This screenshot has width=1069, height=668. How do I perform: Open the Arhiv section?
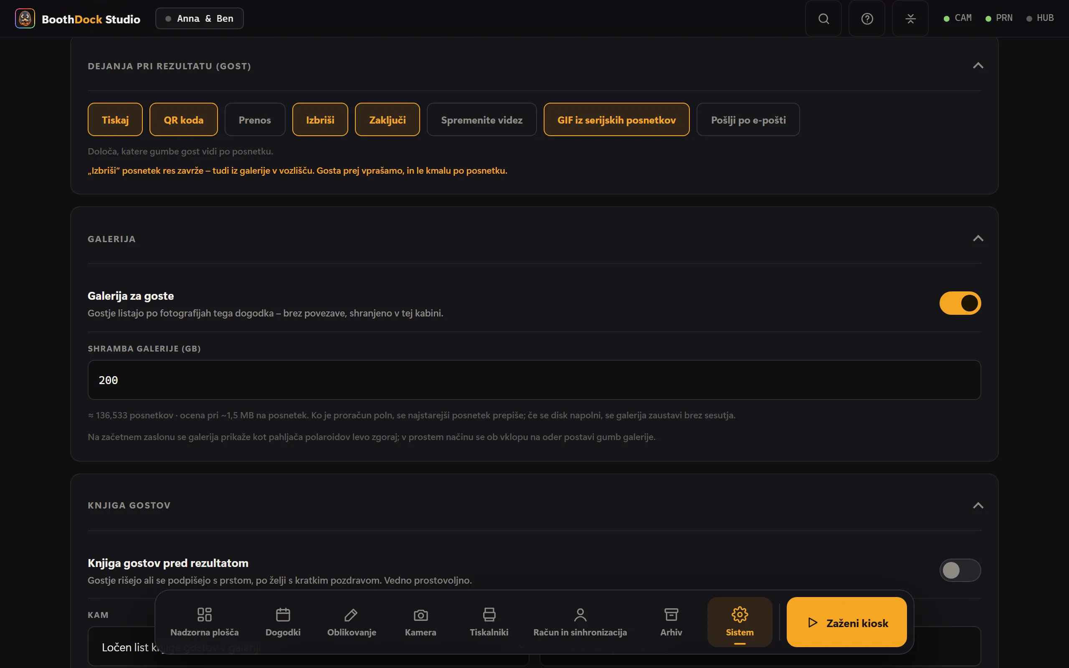click(671, 622)
